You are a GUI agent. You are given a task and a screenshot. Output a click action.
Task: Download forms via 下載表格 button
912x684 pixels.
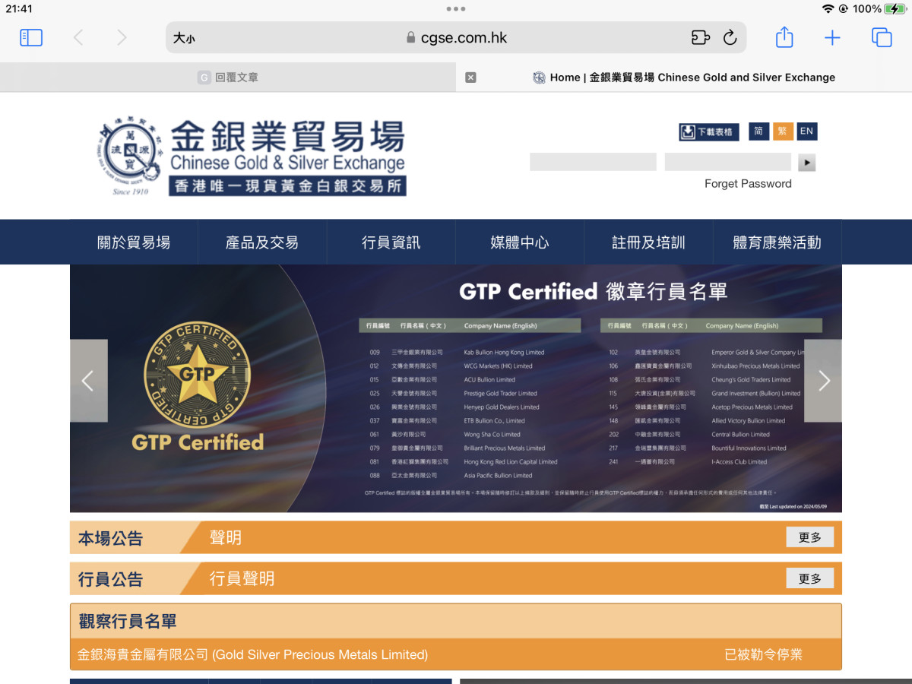709,132
